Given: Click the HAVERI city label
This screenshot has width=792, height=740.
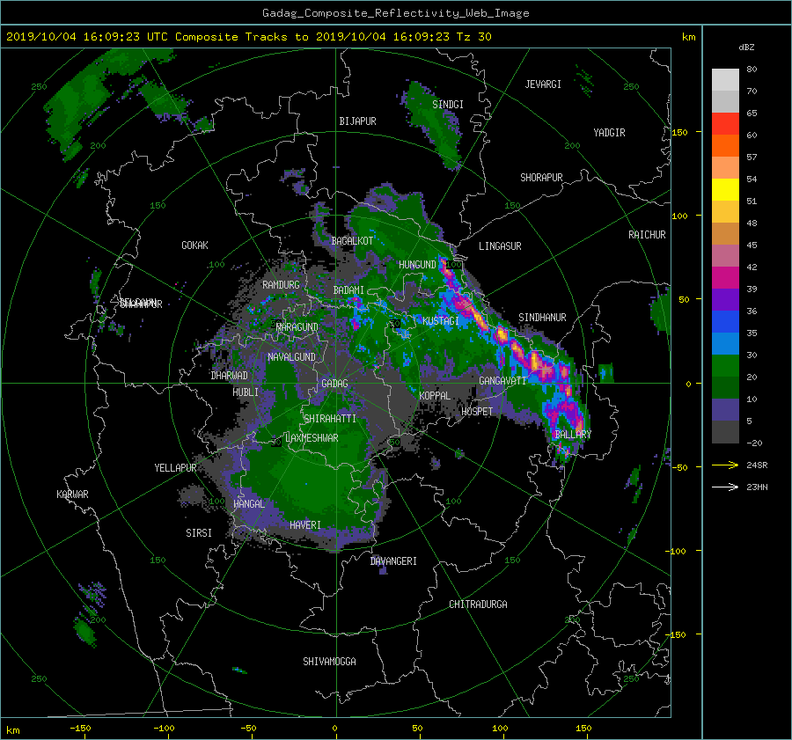Looking at the screenshot, I should pos(305,525).
